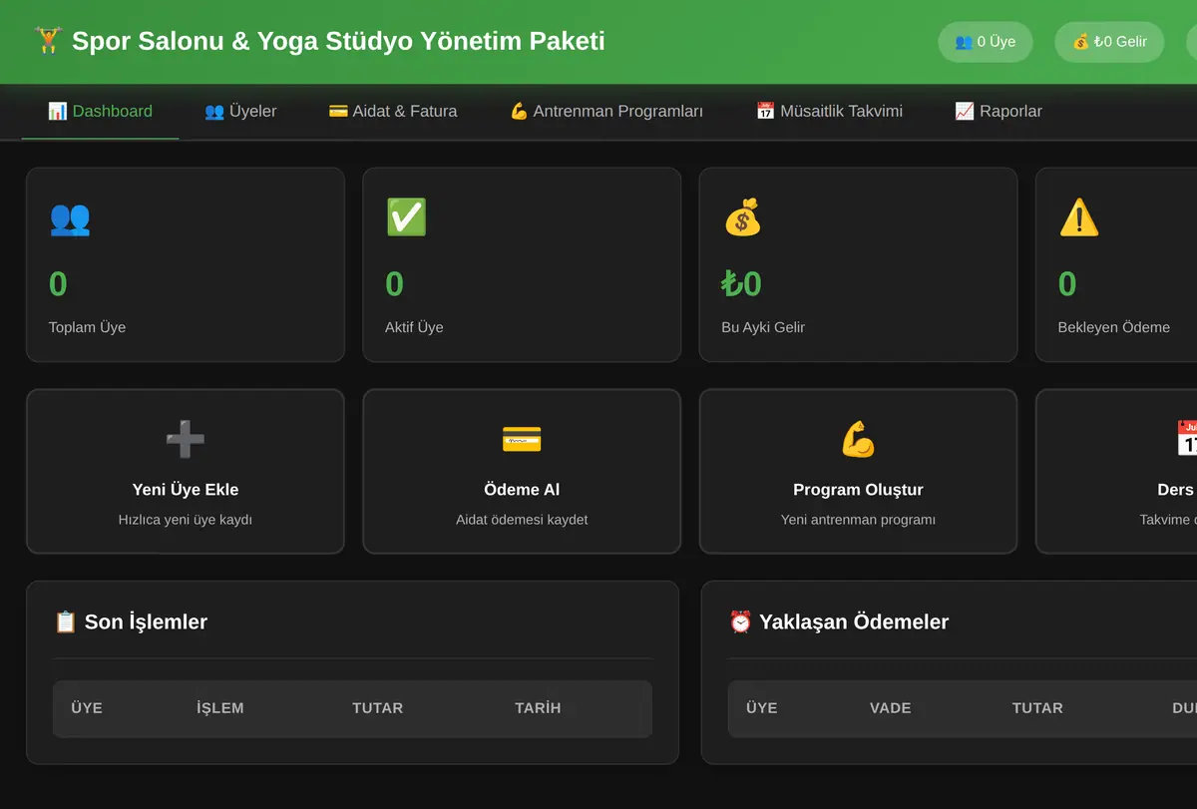Click the Bekleyen Ödeme label
This screenshot has width=1197, height=809.
1114,327
